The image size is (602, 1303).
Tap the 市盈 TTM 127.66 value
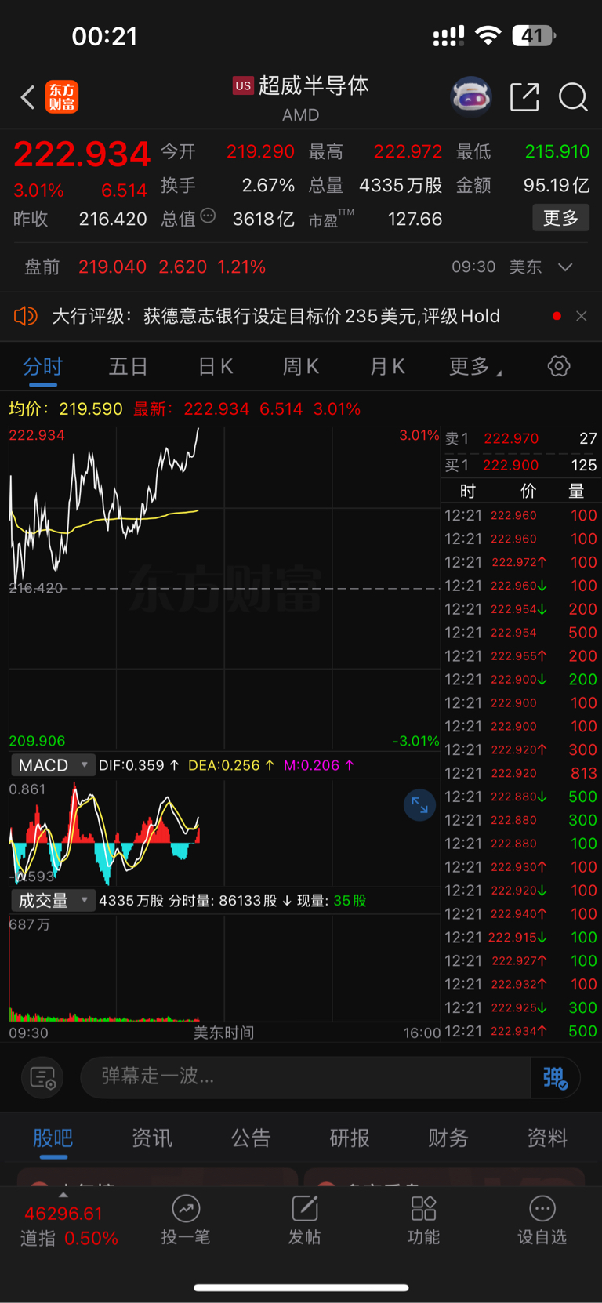pos(415,220)
